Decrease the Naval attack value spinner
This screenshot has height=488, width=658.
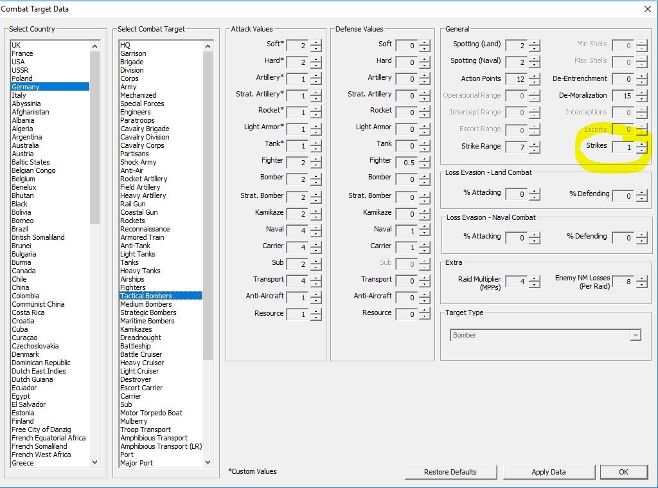point(316,233)
